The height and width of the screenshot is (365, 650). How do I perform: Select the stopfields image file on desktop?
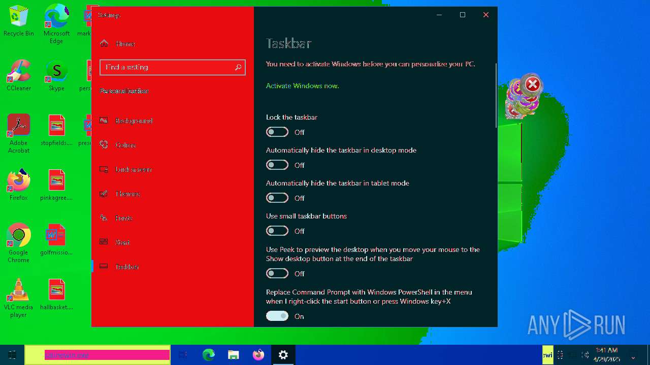coord(56,130)
